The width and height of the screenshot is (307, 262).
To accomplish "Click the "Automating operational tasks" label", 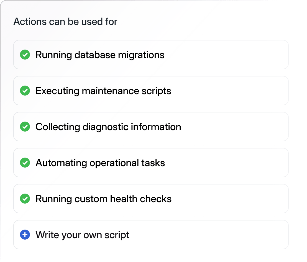I will (100, 163).
